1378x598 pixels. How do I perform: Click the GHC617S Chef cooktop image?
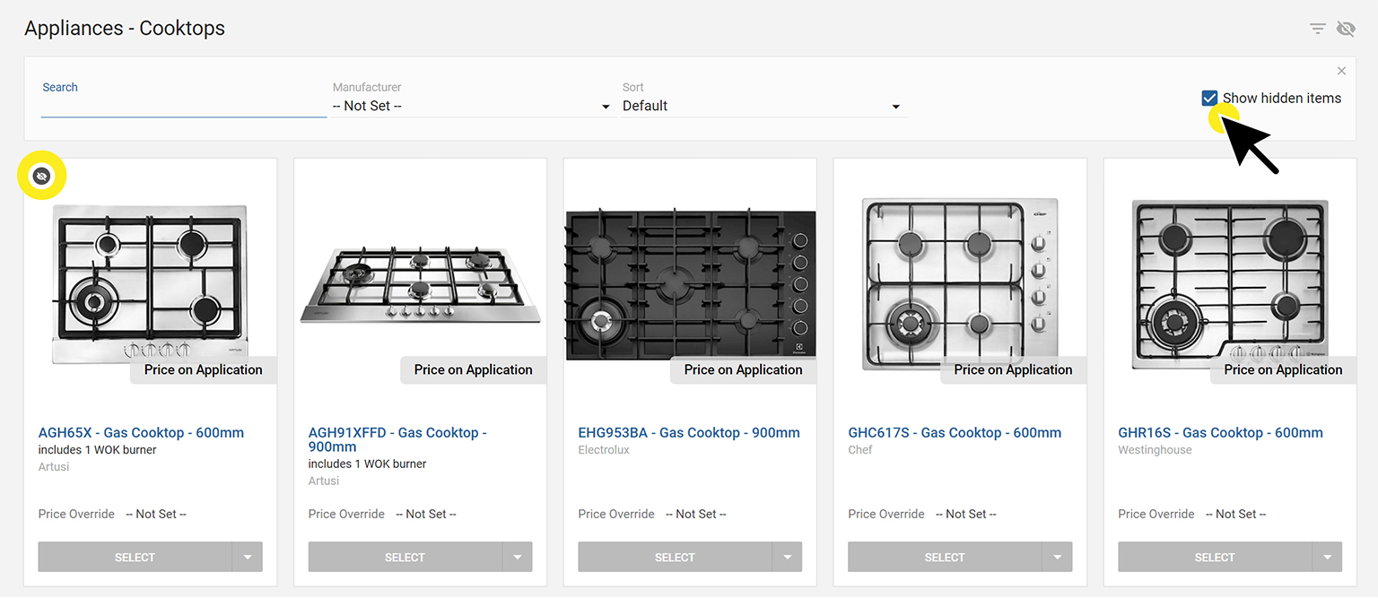(x=960, y=283)
